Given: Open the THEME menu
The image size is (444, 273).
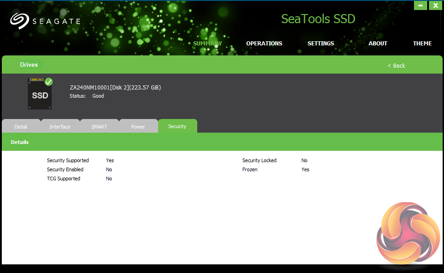Looking at the screenshot, I should point(422,44).
